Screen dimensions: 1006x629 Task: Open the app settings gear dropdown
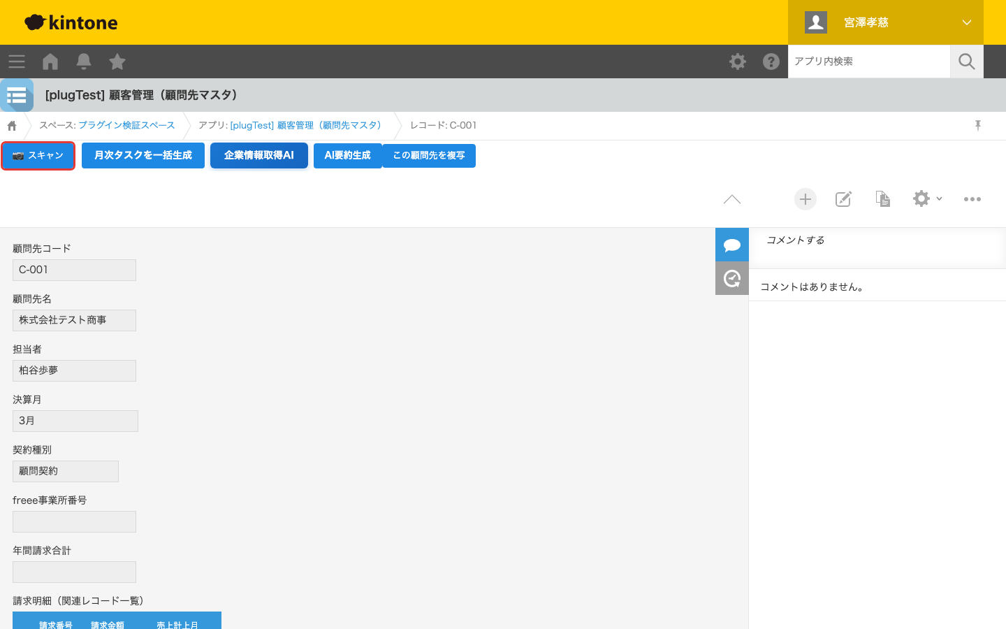tap(927, 199)
